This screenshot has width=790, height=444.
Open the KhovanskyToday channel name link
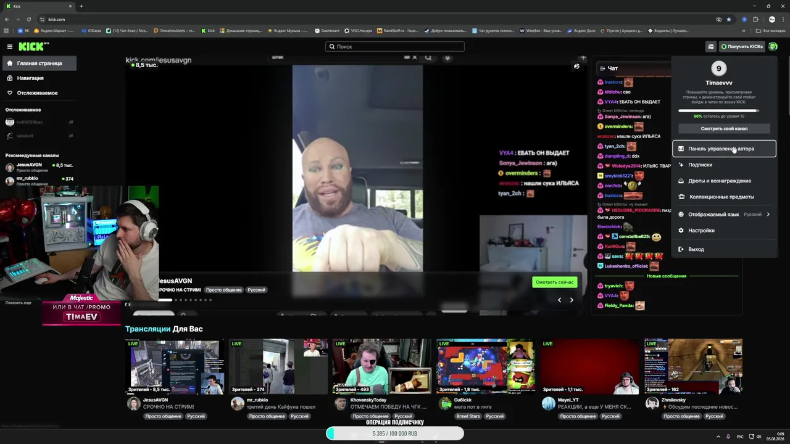pos(368,400)
